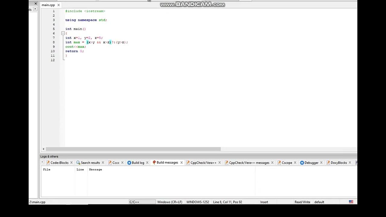Click the editor horizontal scrollbar thumb
386x217 pixels.
pyautogui.click(x=133, y=149)
